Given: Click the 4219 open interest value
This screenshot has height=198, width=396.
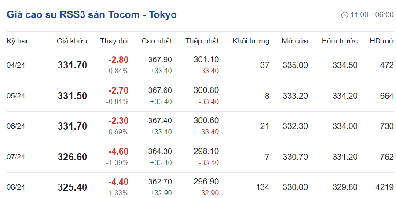Looking at the screenshot, I should [x=385, y=187].
